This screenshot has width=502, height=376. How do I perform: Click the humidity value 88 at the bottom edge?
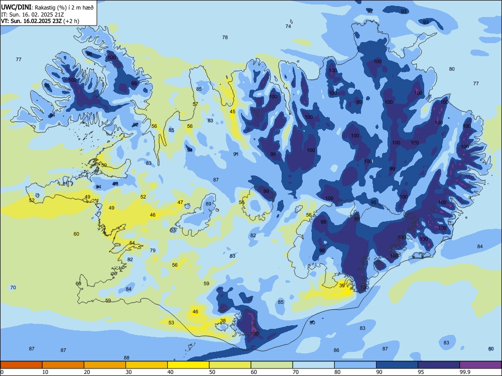pyautogui.click(x=127, y=358)
